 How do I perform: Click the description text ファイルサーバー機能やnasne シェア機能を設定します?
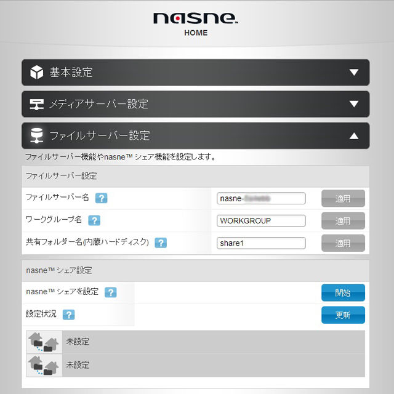121,157
